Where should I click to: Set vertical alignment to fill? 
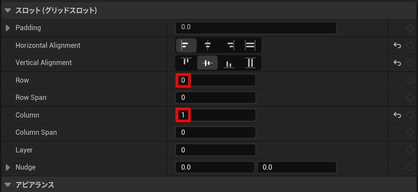[250, 63]
